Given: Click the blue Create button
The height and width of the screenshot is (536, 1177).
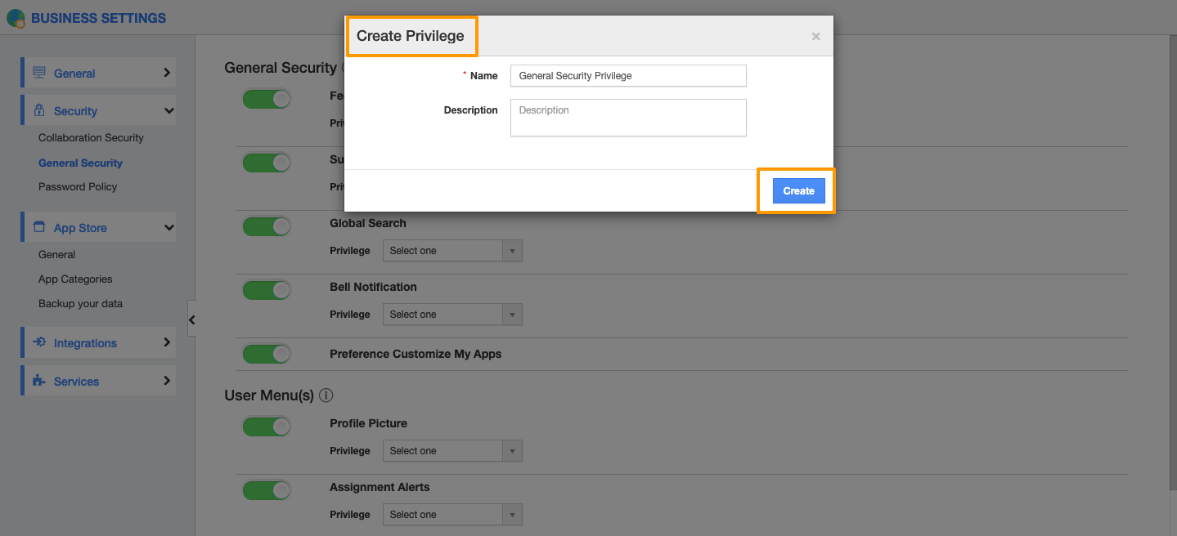Looking at the screenshot, I should [798, 191].
